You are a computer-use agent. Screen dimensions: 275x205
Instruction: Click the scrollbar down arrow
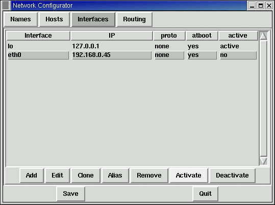(x=263, y=161)
